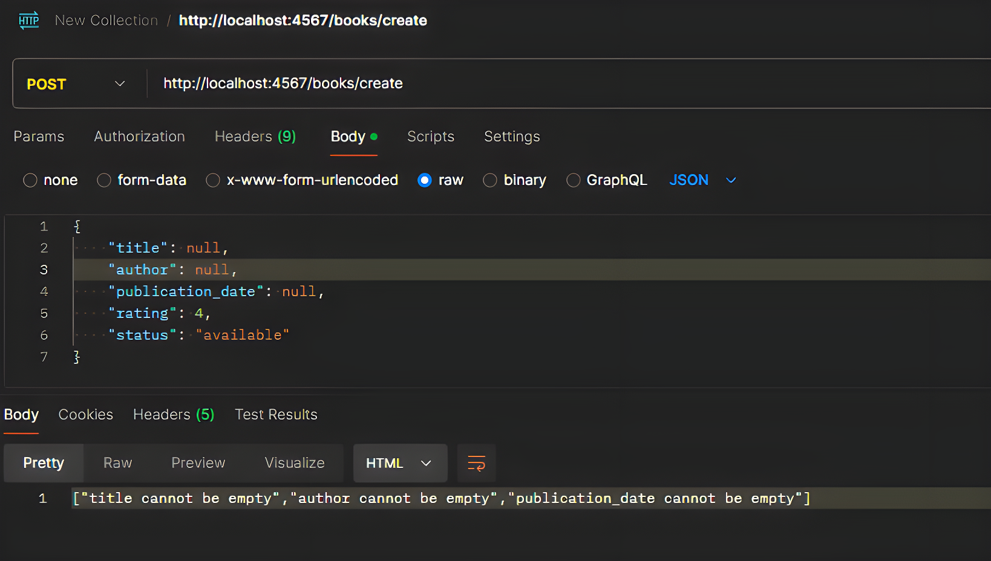Switch to response Cookies tab
The width and height of the screenshot is (991, 561).
(x=85, y=415)
